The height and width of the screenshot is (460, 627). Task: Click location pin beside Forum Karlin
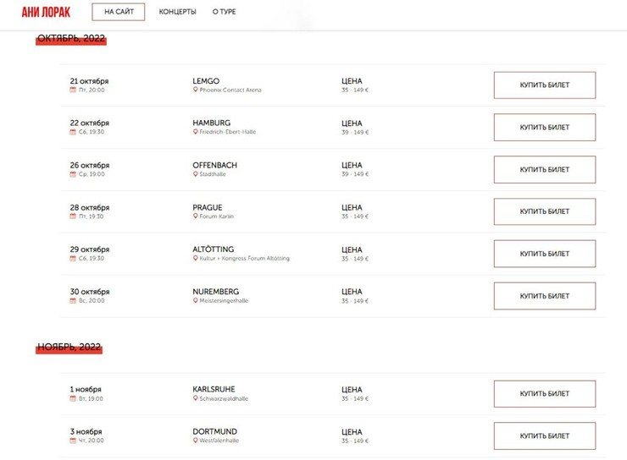[195, 216]
